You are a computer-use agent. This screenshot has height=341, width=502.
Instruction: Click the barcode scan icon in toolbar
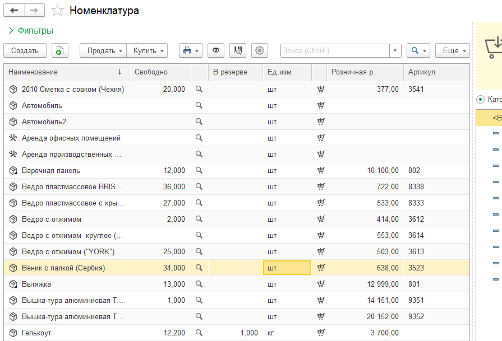(238, 50)
